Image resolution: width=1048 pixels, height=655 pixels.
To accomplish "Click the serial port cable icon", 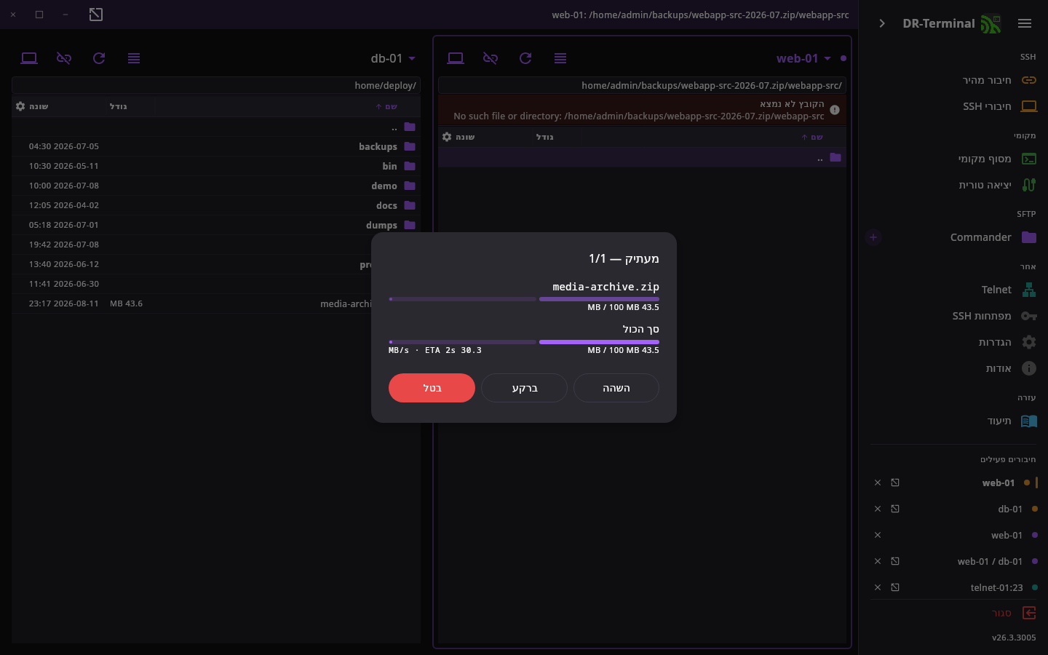I will 1029,185.
